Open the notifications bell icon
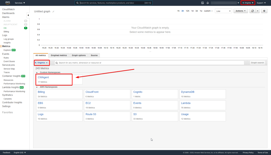This screenshot has width=271, height=155. [x=208, y=3]
